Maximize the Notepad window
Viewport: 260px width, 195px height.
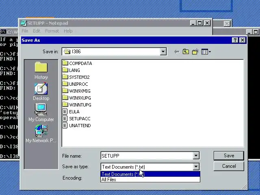199,23
